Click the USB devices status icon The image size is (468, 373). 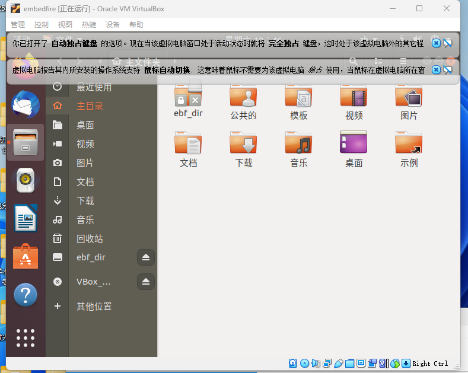[x=339, y=363]
